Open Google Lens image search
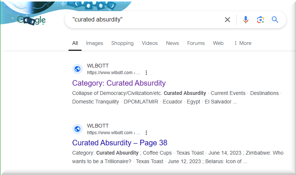296x175 pixels. [x=261, y=20]
